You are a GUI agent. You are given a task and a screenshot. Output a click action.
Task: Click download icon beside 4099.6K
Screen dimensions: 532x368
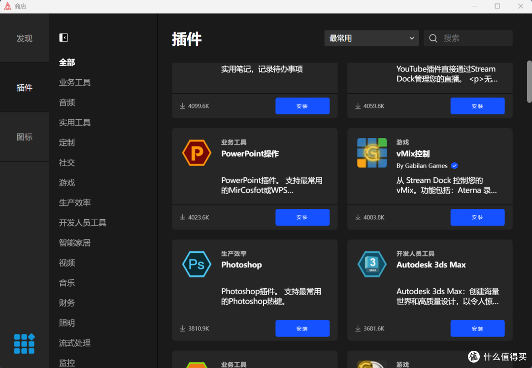click(183, 106)
